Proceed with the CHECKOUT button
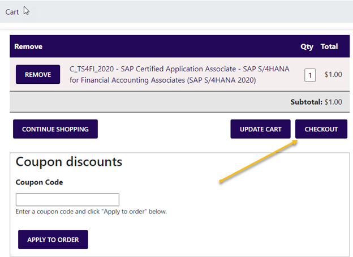The height and width of the screenshot is (257, 353). click(x=321, y=129)
